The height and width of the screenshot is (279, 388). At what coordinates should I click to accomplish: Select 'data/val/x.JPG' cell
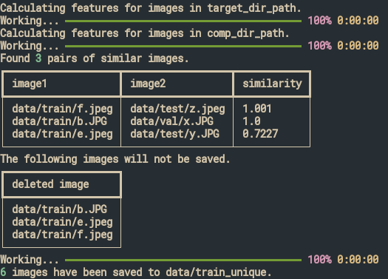(x=171, y=121)
